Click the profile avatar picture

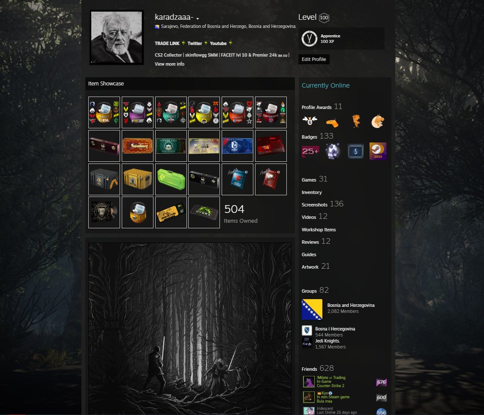click(x=117, y=37)
